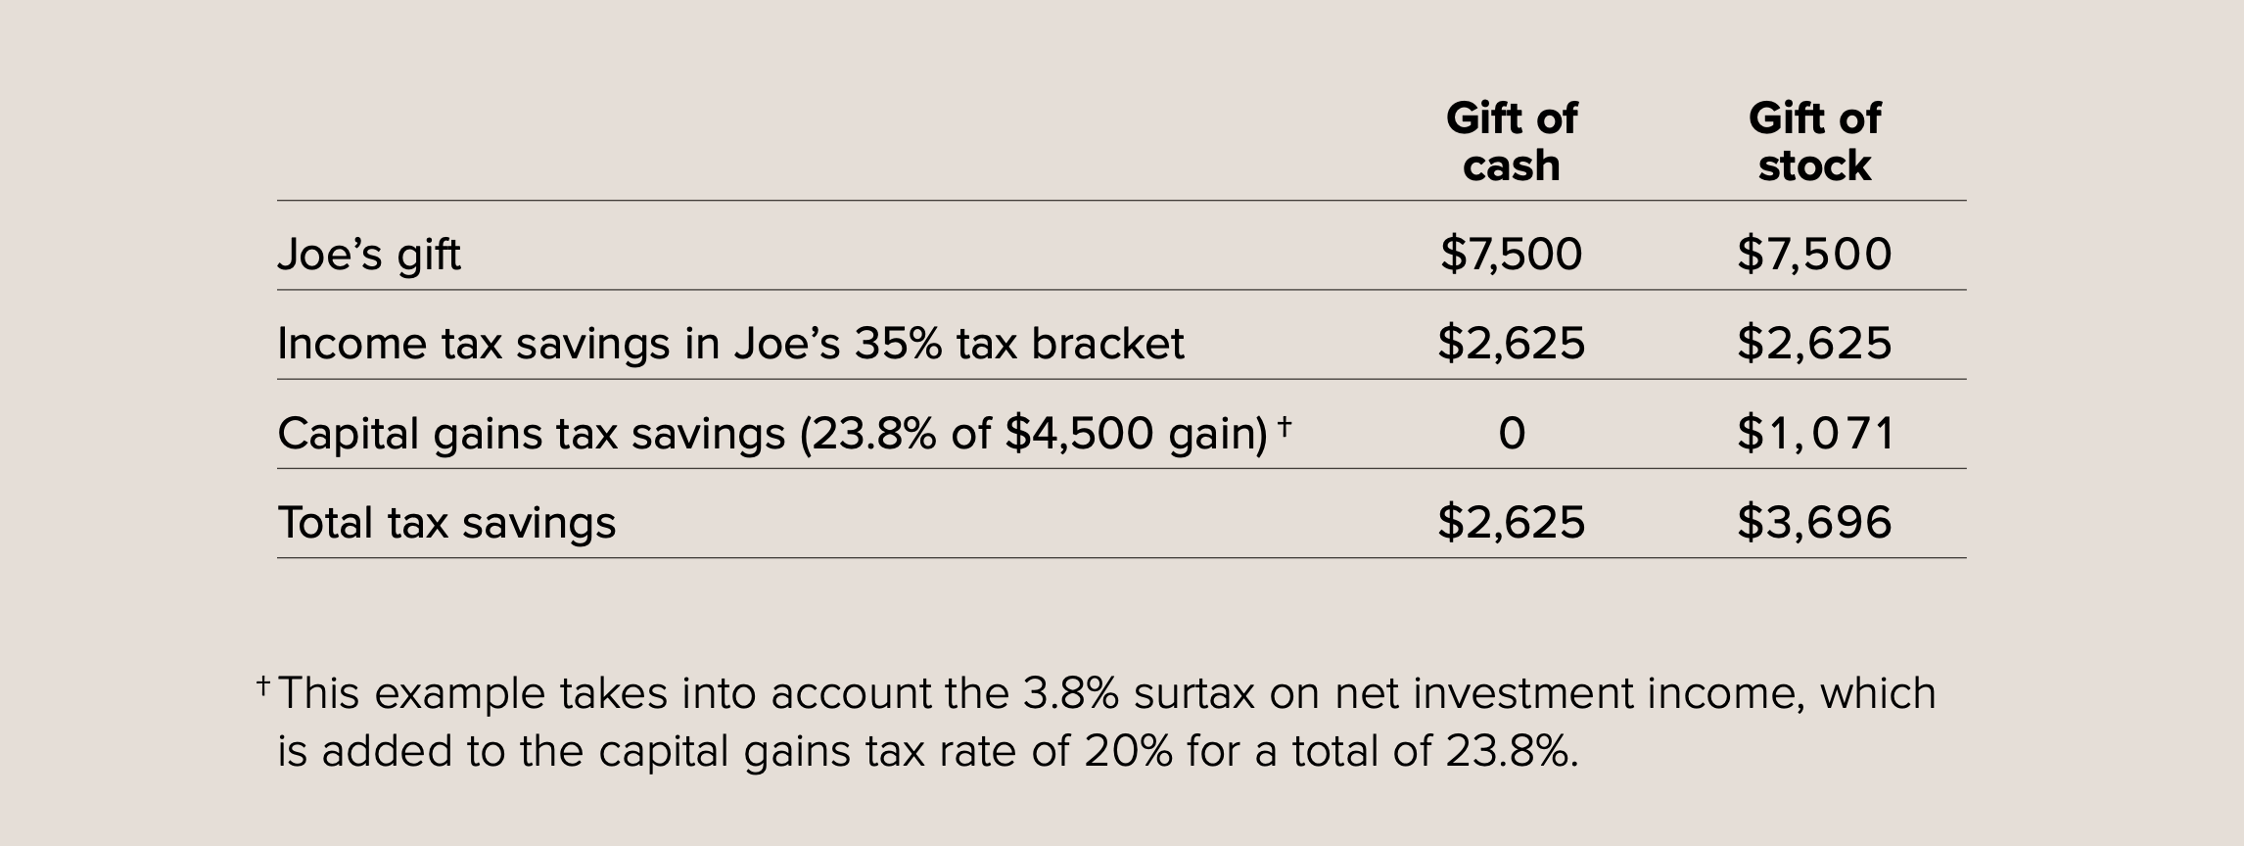This screenshot has height=846, width=2244.
Task: Click income tax savings $2,625 for stock
Action: coord(1814,343)
